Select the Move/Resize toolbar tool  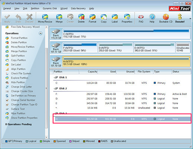point(45,18)
